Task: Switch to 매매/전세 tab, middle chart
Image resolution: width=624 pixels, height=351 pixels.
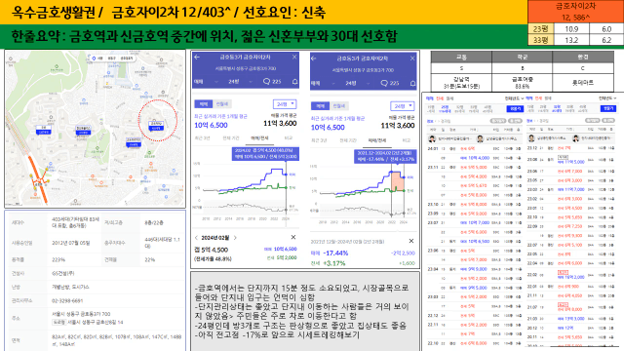Action: 377,140
